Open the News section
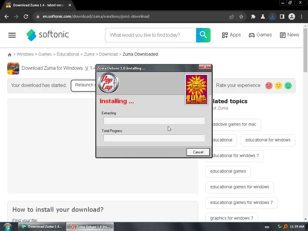This screenshot has height=231, width=308. pyautogui.click(x=290, y=35)
